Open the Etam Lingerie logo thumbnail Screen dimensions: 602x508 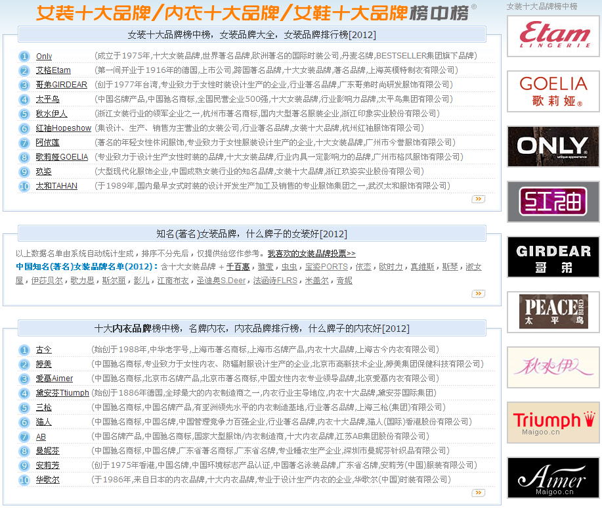tap(553, 36)
